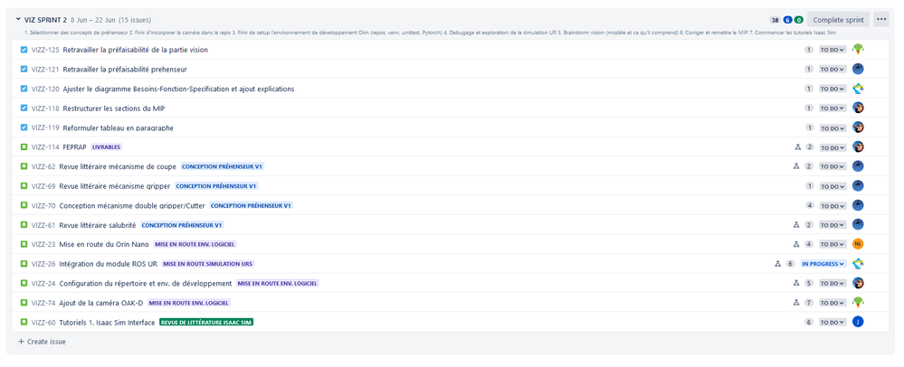Click the gray 38 to-do points total badge
This screenshot has height=367, width=904.
tap(775, 20)
